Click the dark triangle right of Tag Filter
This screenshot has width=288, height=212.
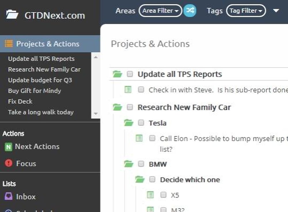point(276,11)
